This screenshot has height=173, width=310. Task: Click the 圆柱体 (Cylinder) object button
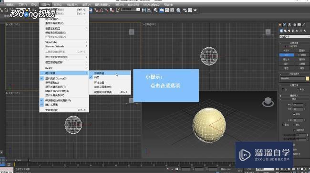click(287, 59)
